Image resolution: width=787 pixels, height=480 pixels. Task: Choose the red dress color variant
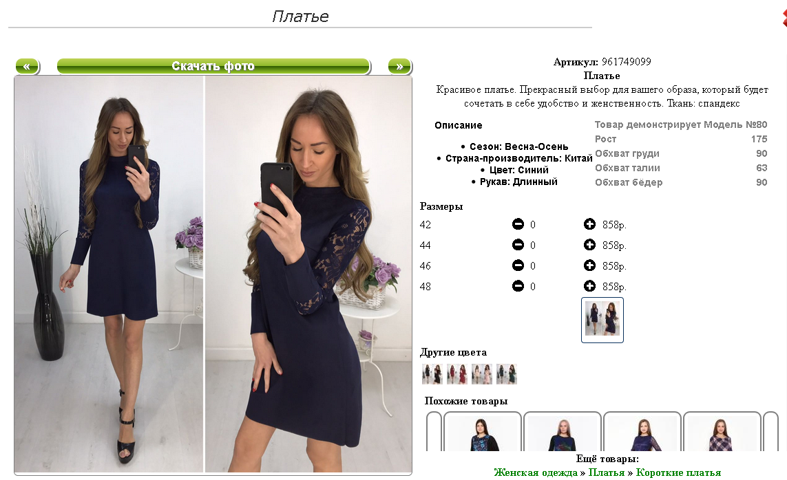[457, 374]
